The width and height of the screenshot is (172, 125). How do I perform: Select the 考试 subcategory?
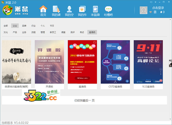click(x=82, y=32)
